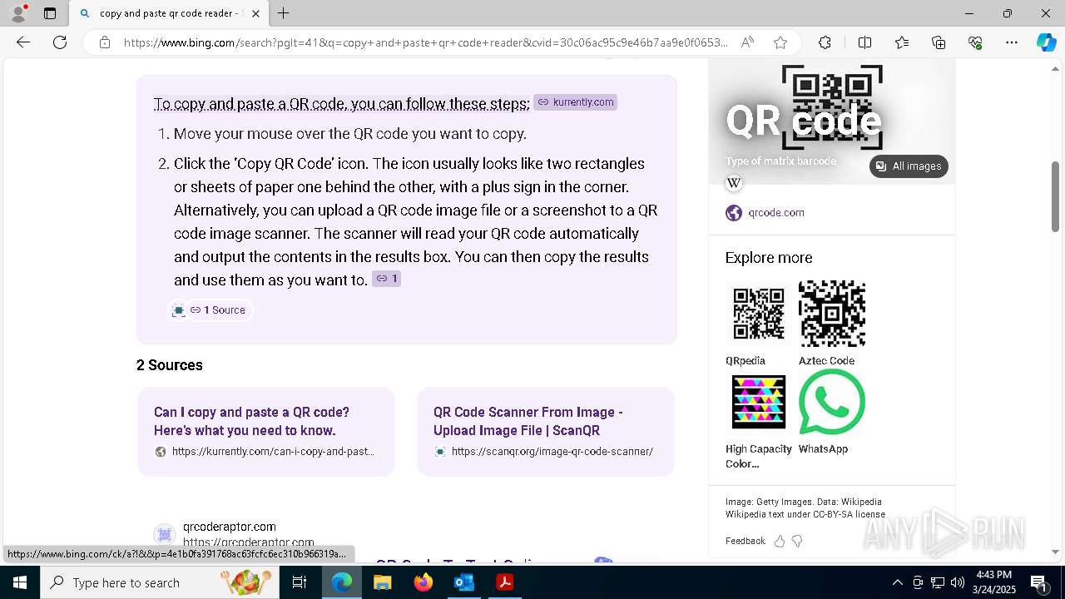Viewport: 1065px width, 599px height.
Task: Open 'Can I copy and paste a QR code?' source
Action: click(x=266, y=432)
